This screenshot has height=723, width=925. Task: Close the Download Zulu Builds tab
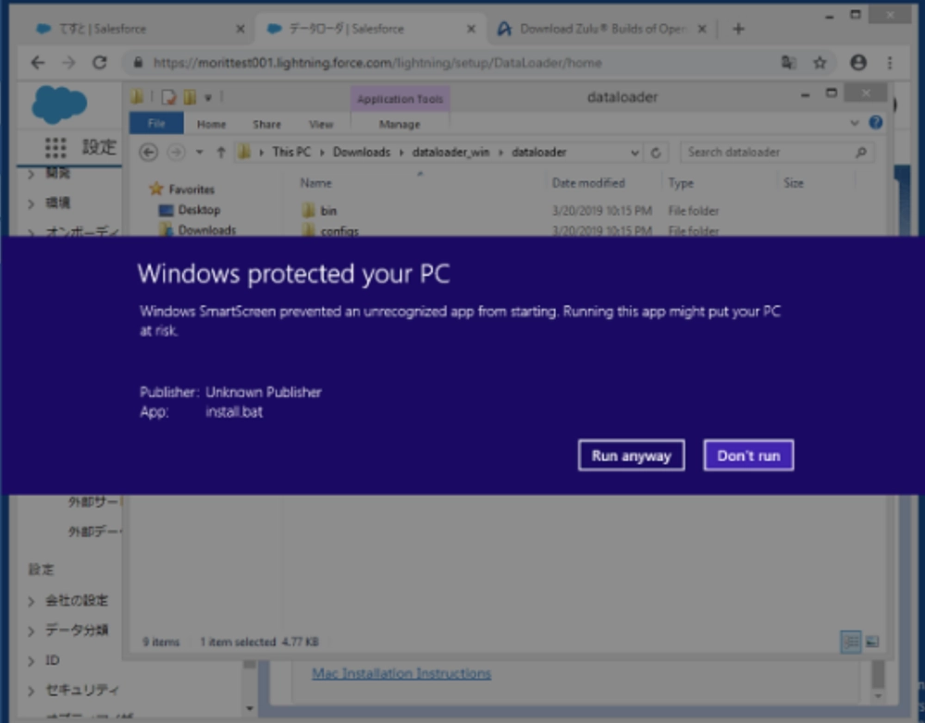tap(702, 29)
